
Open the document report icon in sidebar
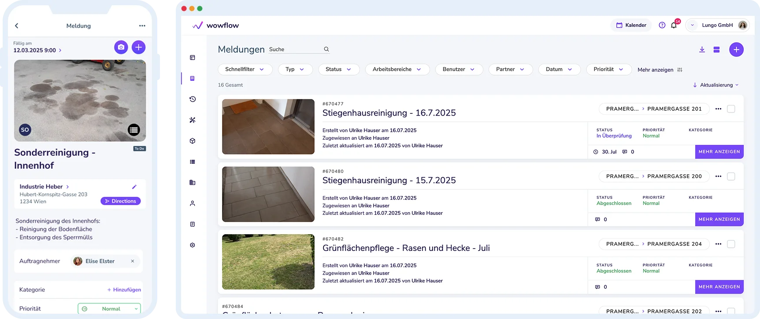click(193, 224)
